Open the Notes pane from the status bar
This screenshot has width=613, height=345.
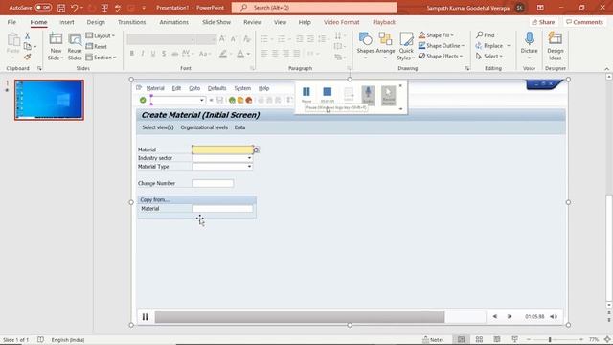(x=433, y=340)
